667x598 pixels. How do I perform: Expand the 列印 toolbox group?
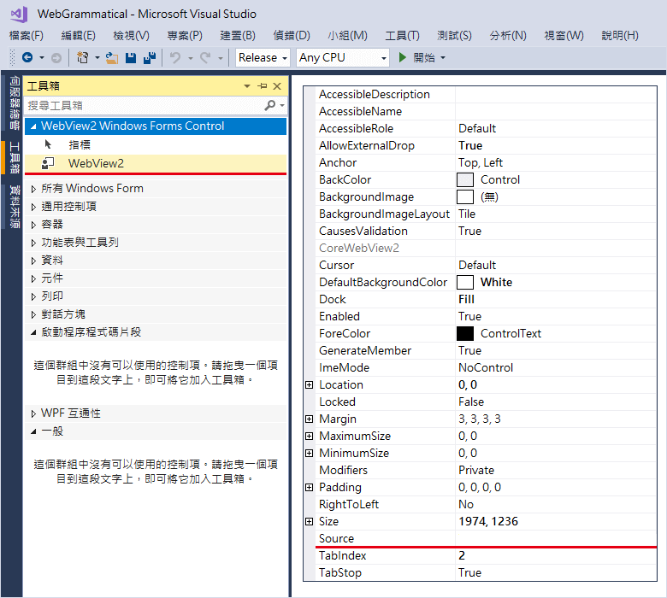[33, 296]
